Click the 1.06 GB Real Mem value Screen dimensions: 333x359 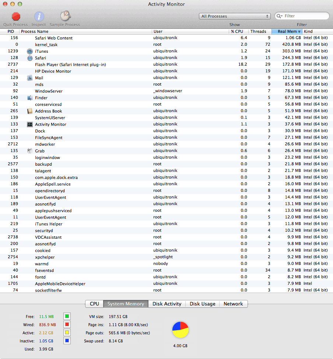coord(293,38)
